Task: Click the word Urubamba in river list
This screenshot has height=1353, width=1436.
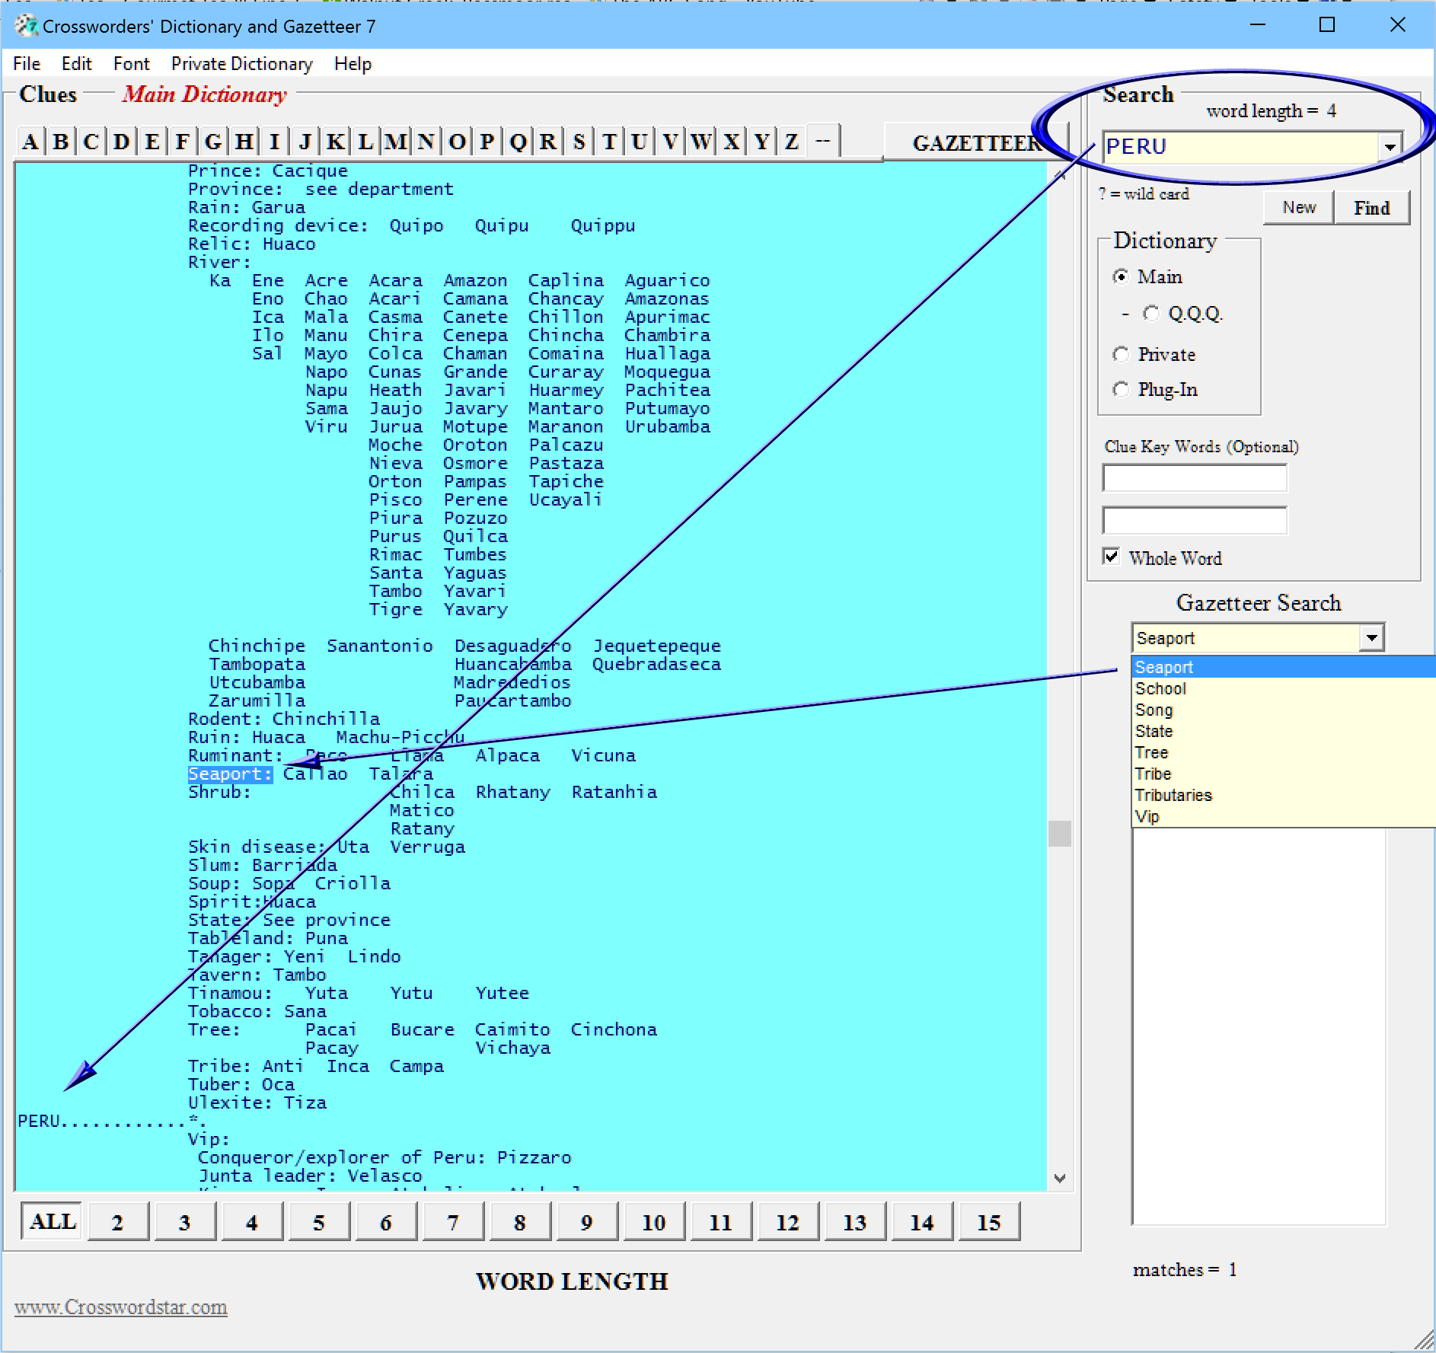Action: click(x=668, y=426)
